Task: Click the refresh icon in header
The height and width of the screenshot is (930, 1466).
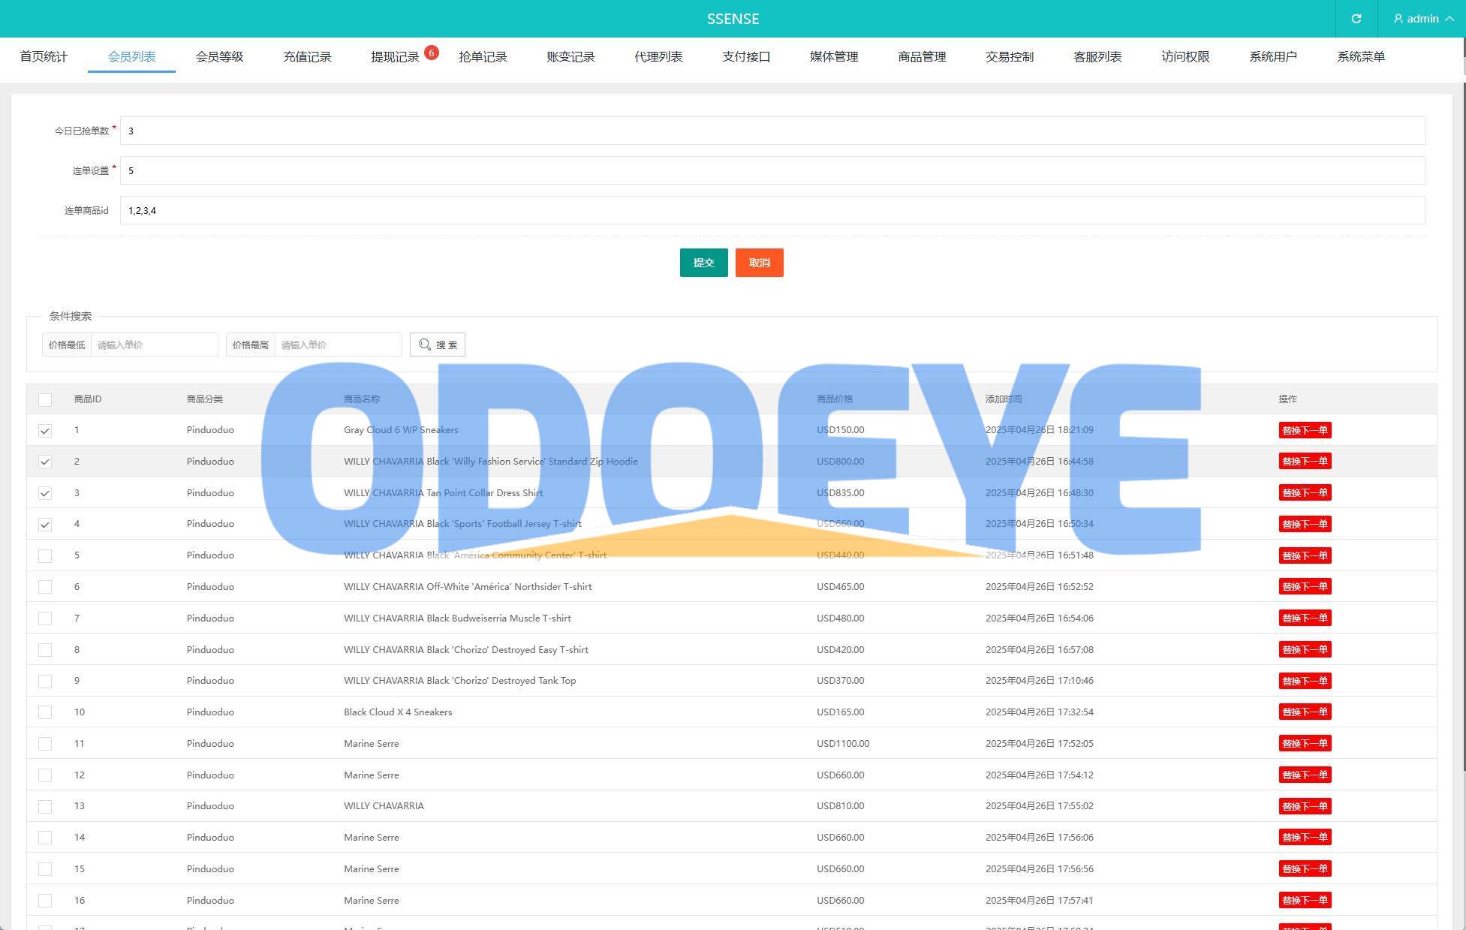Action: pyautogui.click(x=1356, y=19)
